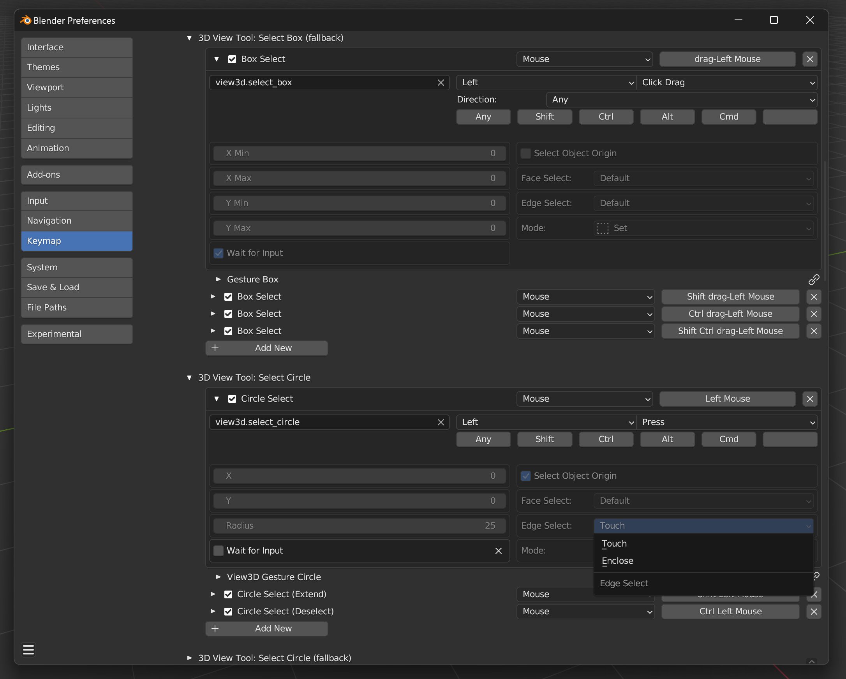
Task: Choose Enclose from Edge Select menu
Action: (x=617, y=561)
